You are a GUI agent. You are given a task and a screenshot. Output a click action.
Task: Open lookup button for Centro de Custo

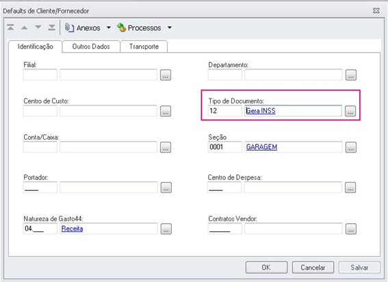(166, 111)
